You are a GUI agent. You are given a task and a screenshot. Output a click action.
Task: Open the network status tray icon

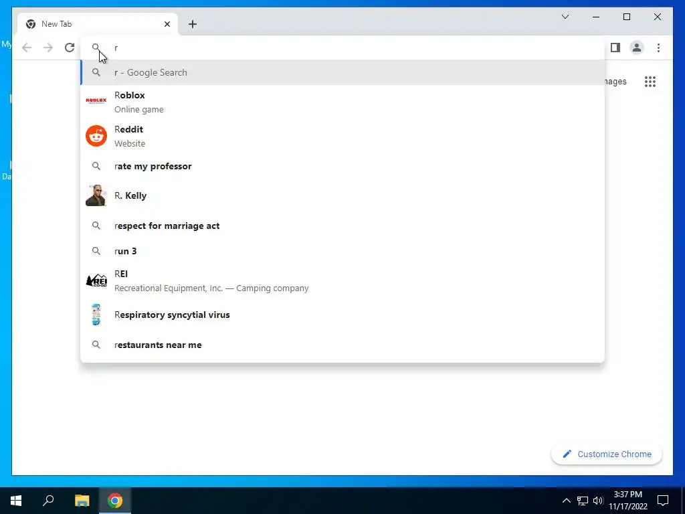(x=583, y=501)
